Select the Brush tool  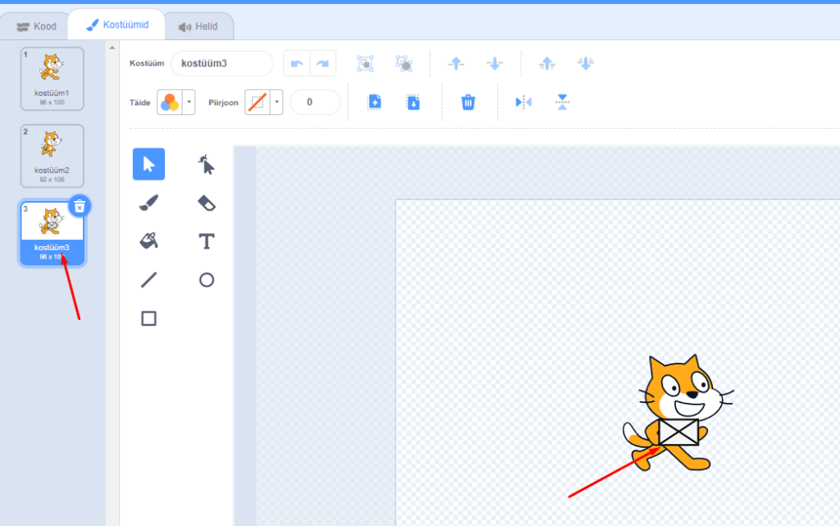pyautogui.click(x=149, y=203)
